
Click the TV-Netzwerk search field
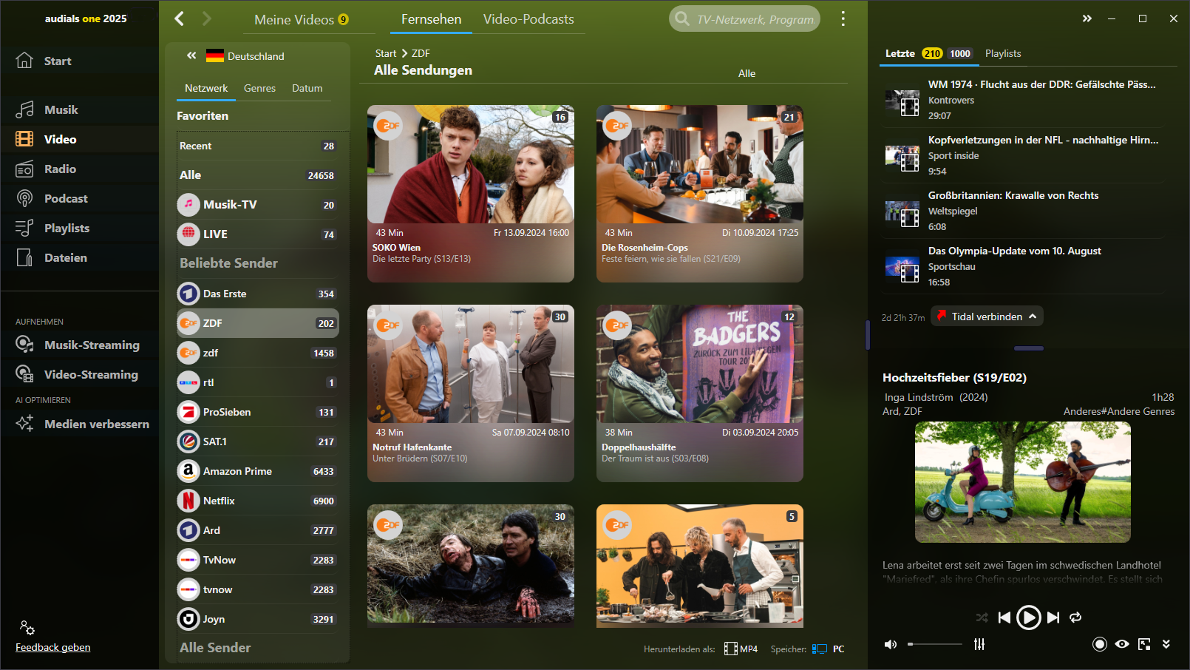coord(744,19)
